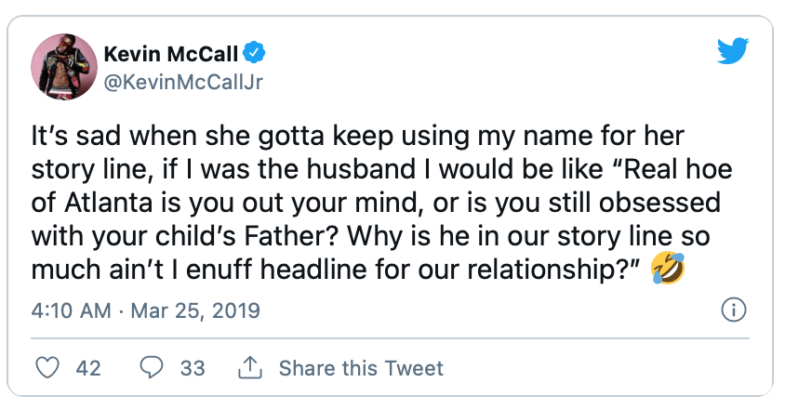Click the 33 replies count
Viewport: 785px width, 409px height.
tap(193, 368)
